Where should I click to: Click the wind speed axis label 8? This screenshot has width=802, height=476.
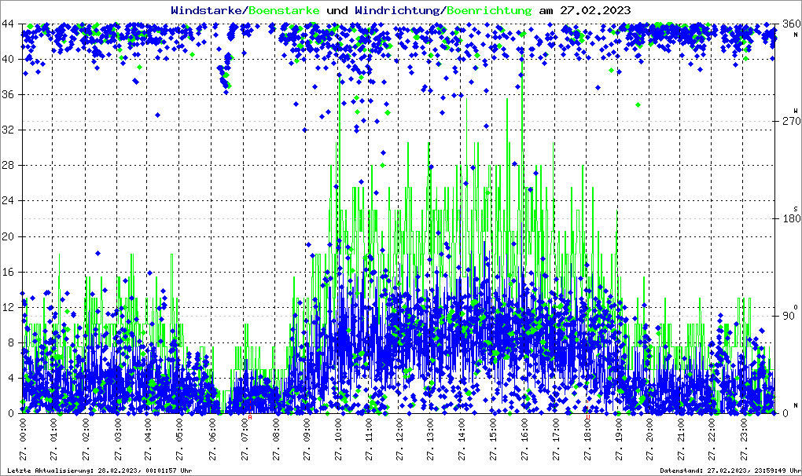tap(11, 342)
